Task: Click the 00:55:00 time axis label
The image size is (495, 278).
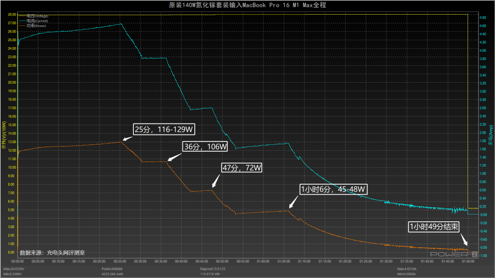Action: click(x=242, y=262)
